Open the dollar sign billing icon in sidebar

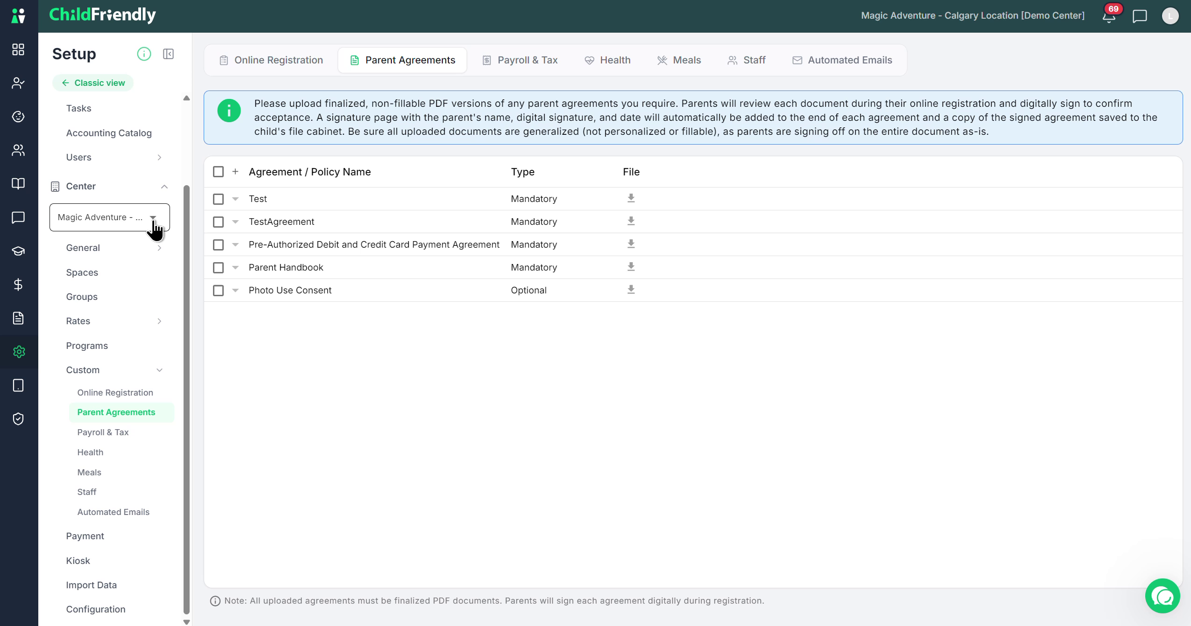[x=18, y=285]
